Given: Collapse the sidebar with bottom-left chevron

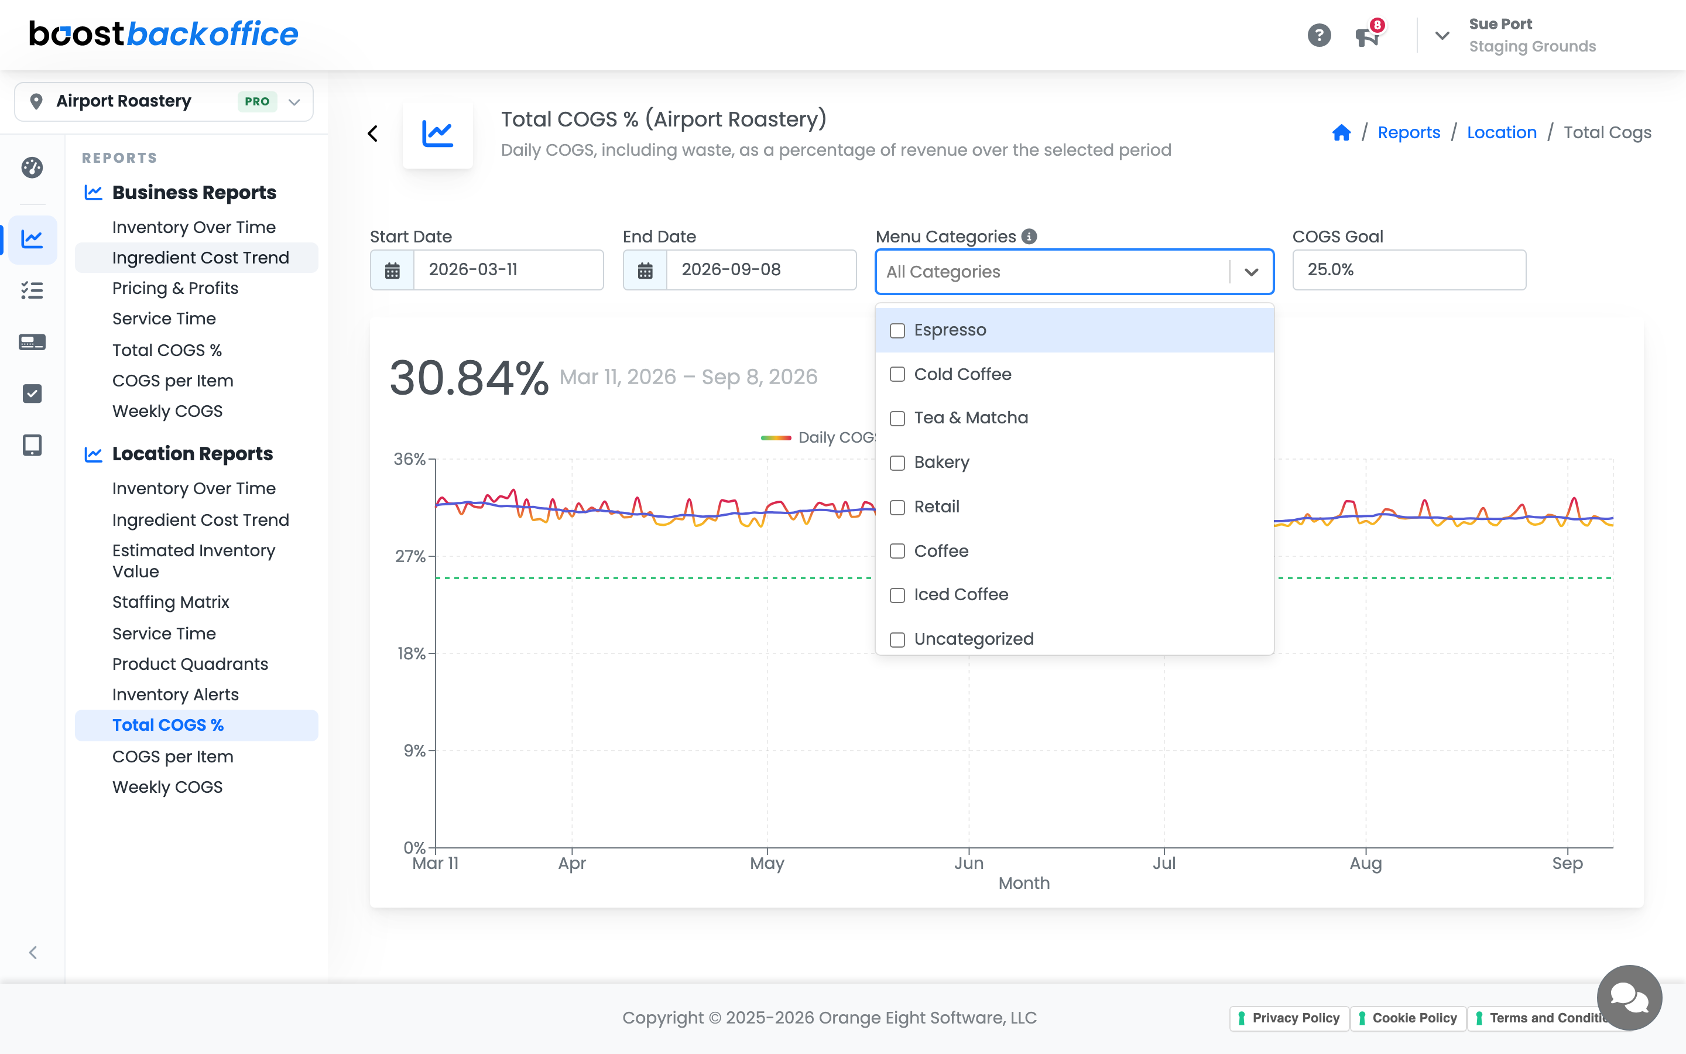Looking at the screenshot, I should pyautogui.click(x=33, y=952).
